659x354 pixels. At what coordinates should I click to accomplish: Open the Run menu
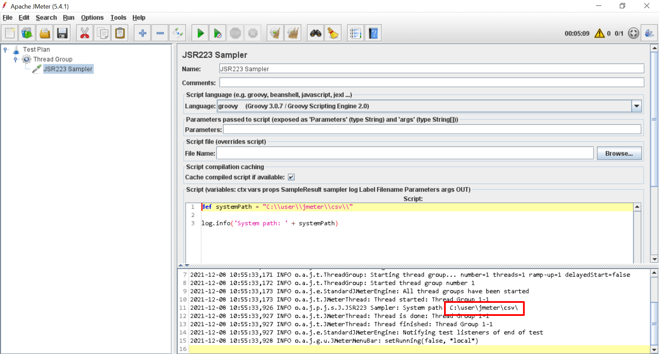coord(69,18)
